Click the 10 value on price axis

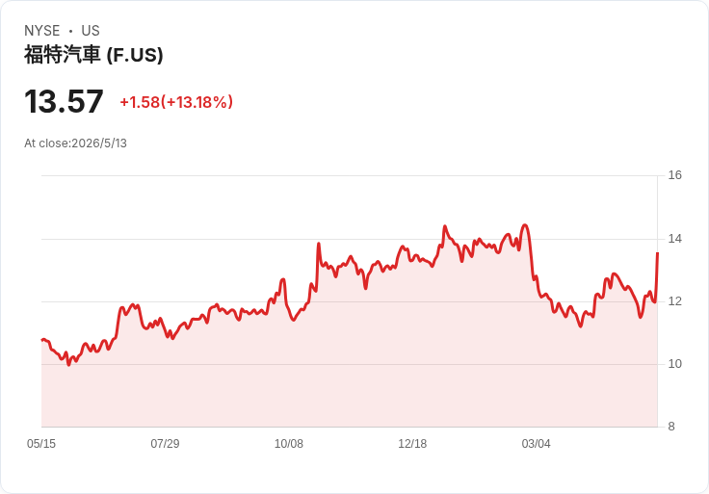(674, 364)
